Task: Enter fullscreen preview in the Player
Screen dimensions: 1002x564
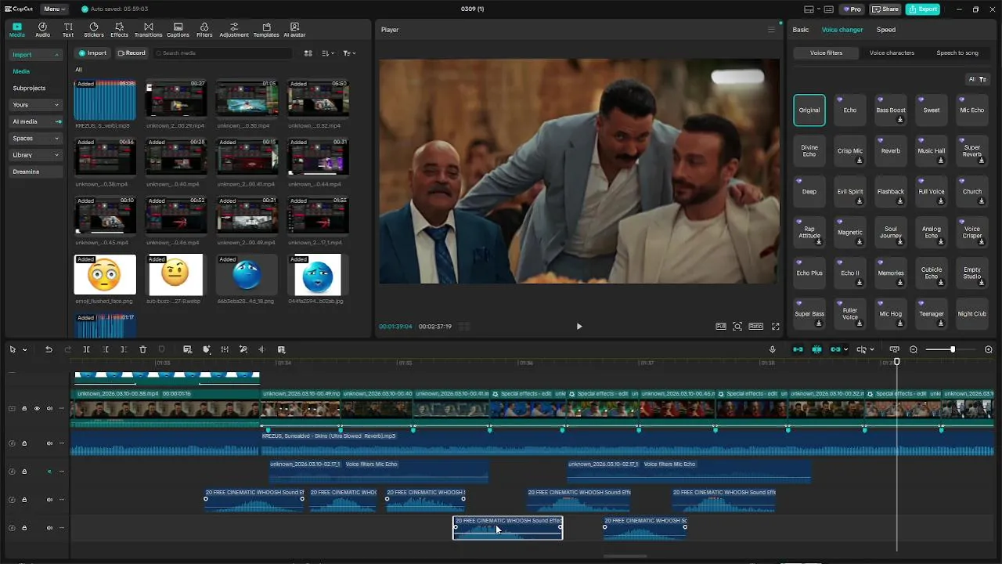Action: tap(776, 327)
